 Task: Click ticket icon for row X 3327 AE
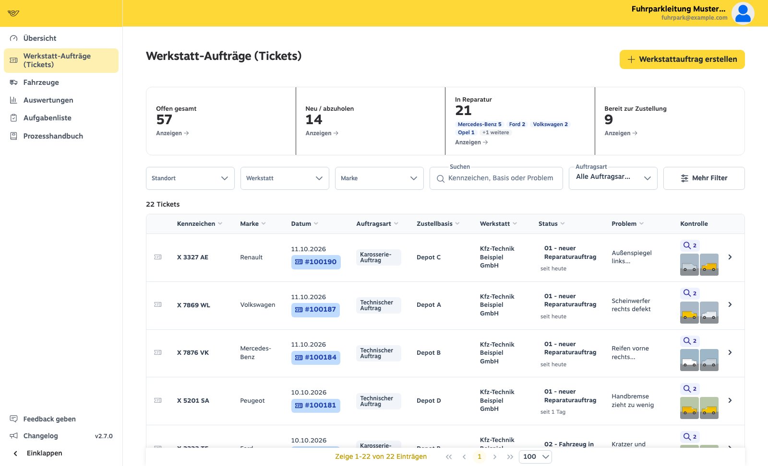[158, 257]
